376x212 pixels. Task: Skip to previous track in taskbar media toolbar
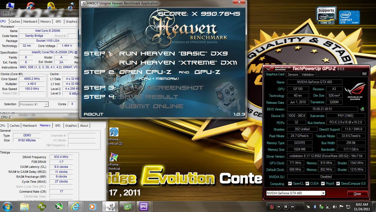point(279,206)
